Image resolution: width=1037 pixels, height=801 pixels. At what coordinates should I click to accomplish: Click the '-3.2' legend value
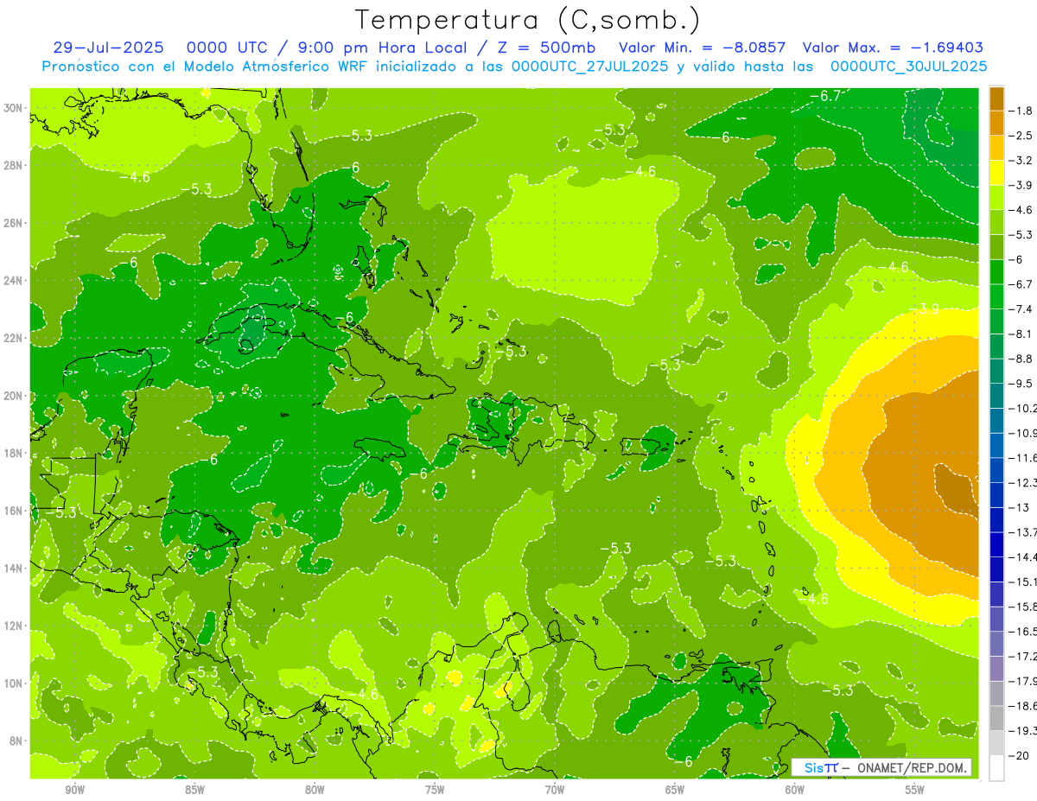point(1021,161)
